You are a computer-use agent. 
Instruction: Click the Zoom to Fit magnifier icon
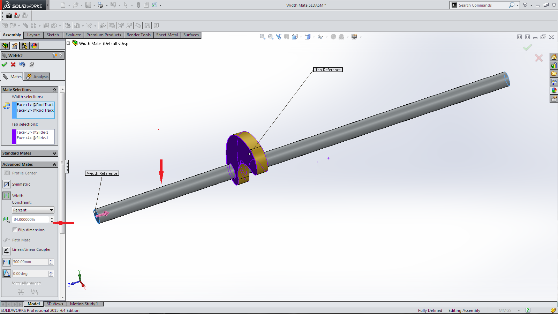[263, 37]
